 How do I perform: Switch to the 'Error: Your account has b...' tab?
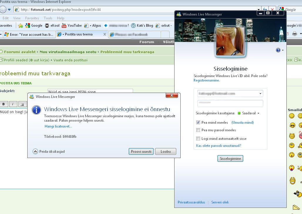click(x=29, y=35)
